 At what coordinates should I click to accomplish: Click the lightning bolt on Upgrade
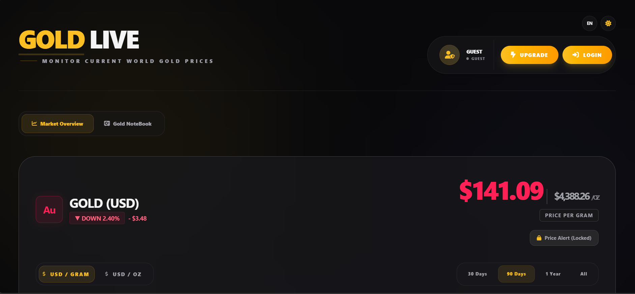click(x=513, y=55)
